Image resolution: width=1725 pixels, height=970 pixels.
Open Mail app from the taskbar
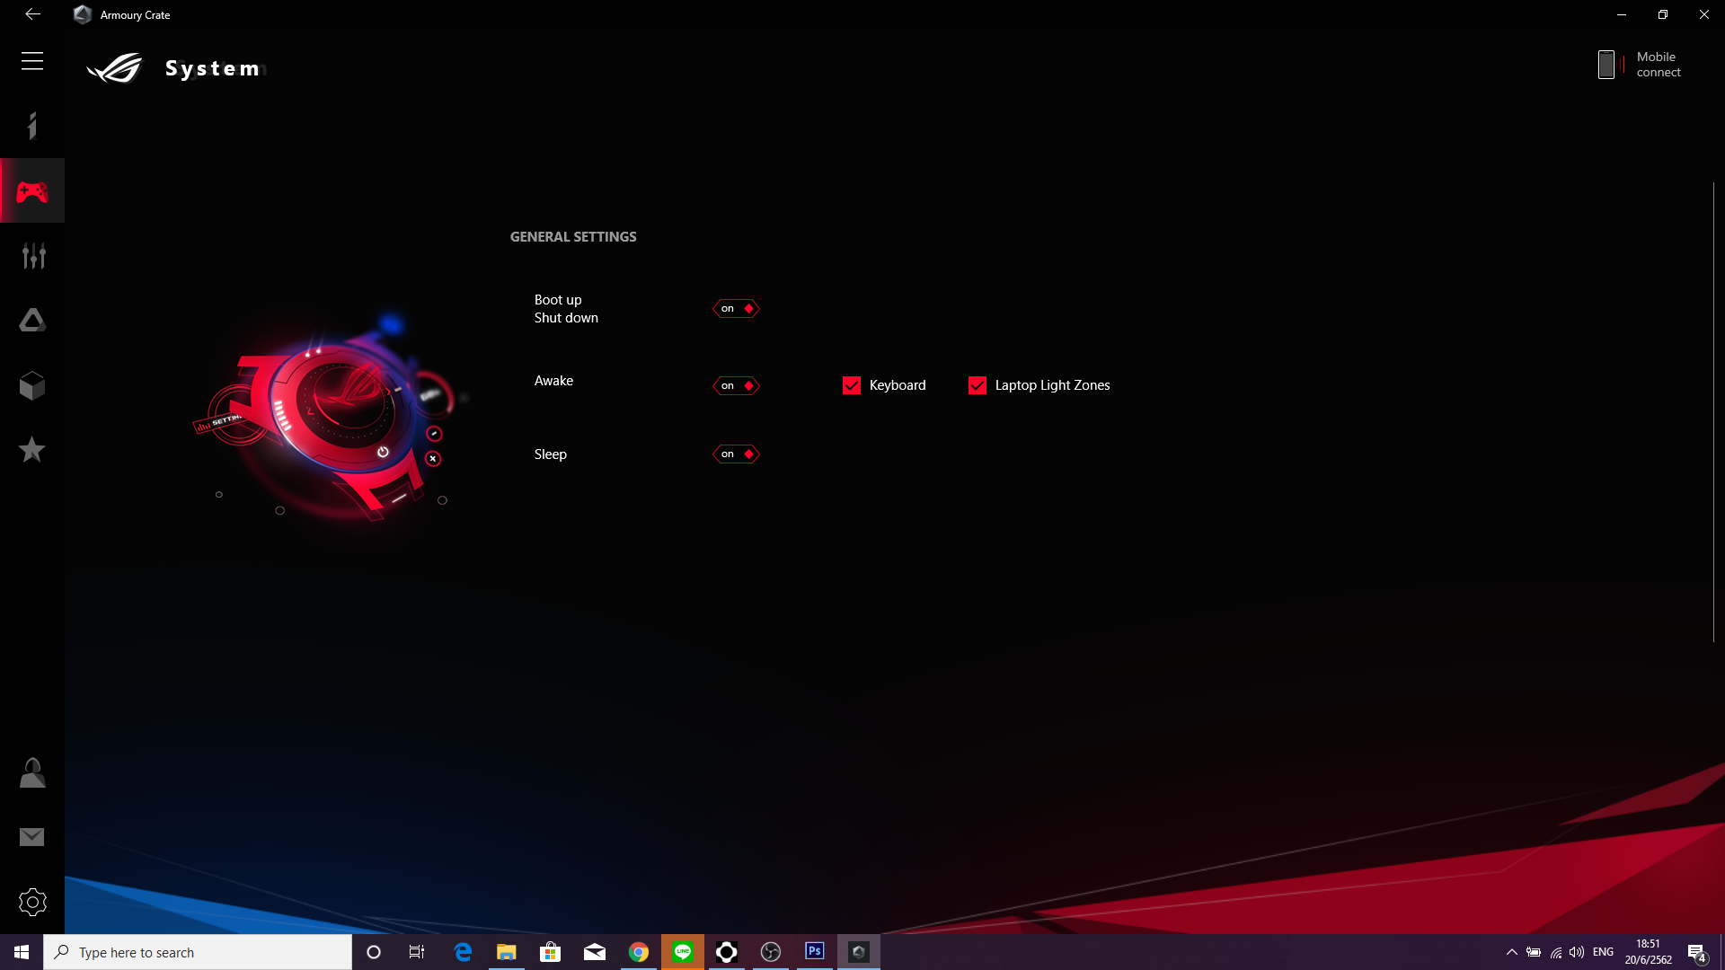tap(595, 952)
